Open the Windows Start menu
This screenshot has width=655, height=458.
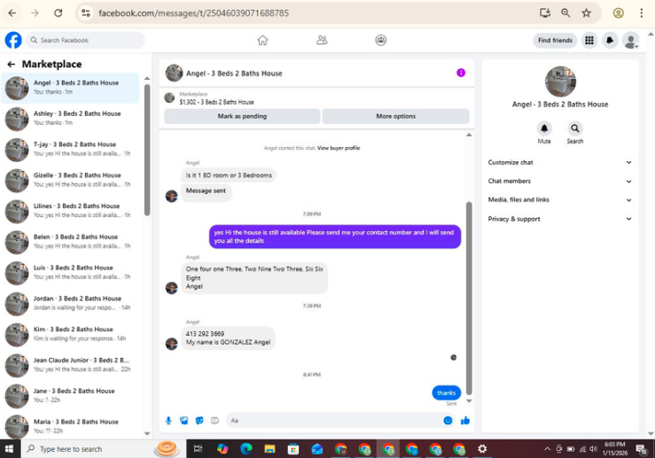9,449
